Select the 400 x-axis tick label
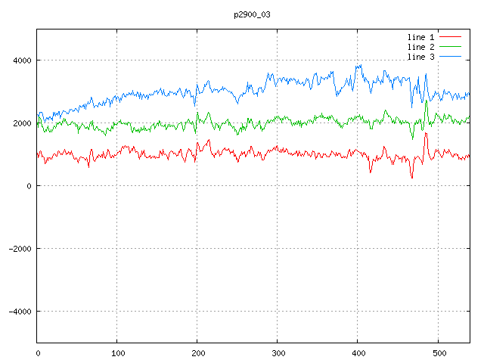This screenshot has height=363, width=484. 358,352
